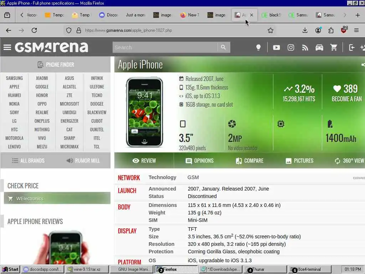Bookmark this page with star icon

pyautogui.click(x=270, y=30)
